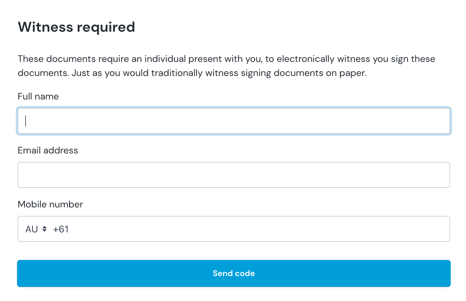The image size is (466, 301).
Task: Click the "Send code" button text
Action: click(234, 273)
